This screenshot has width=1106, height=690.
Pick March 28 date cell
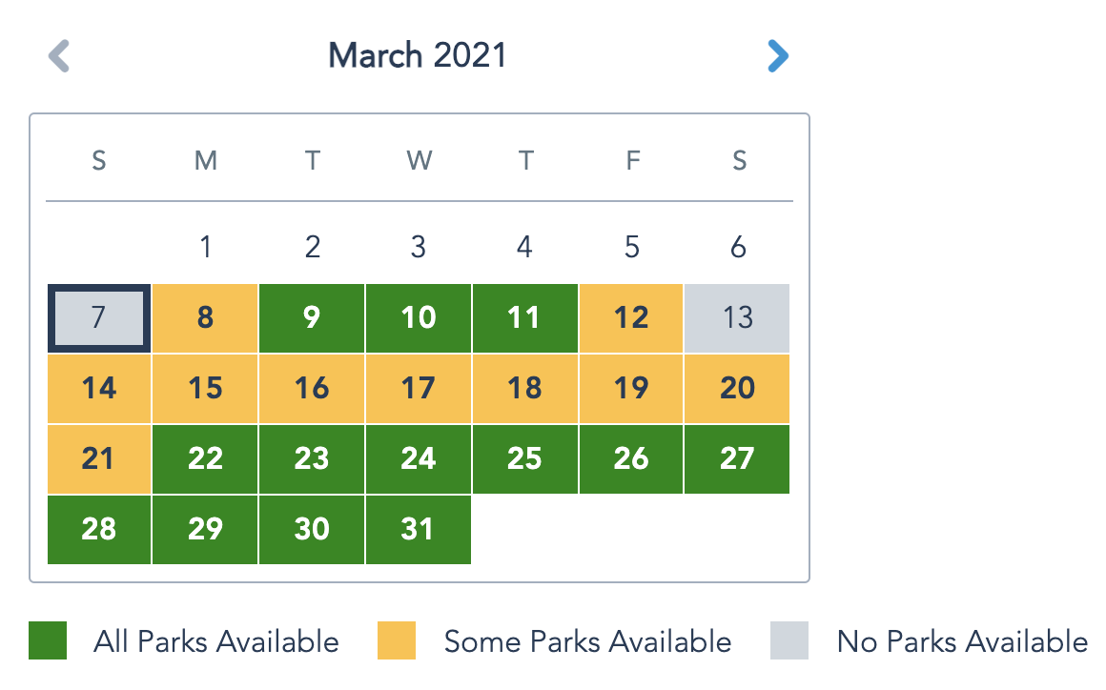pos(98,530)
